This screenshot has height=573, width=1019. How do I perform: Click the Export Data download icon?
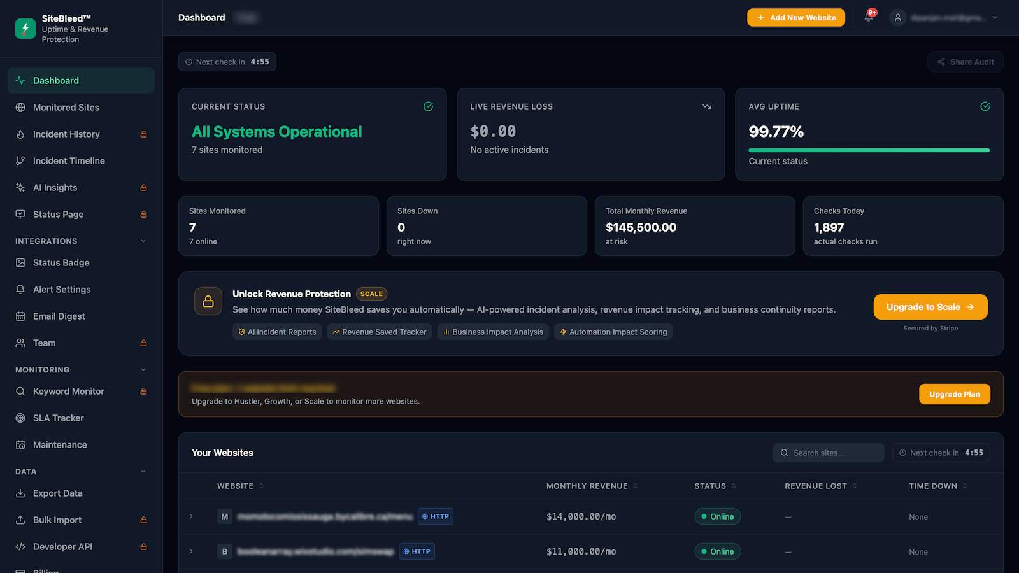pos(20,493)
